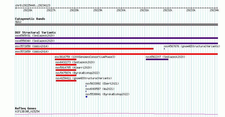The height and width of the screenshot is (117, 225).
Task: Click the nsv6069587 blue marker
Action: click(x=86, y=91)
